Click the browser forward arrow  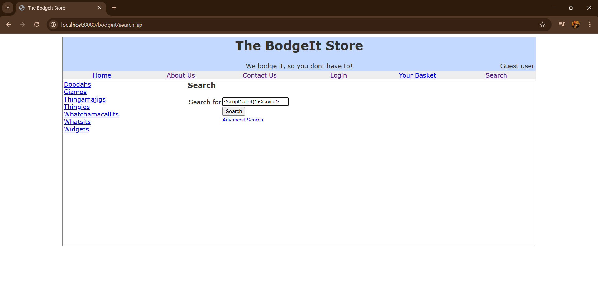[22, 25]
